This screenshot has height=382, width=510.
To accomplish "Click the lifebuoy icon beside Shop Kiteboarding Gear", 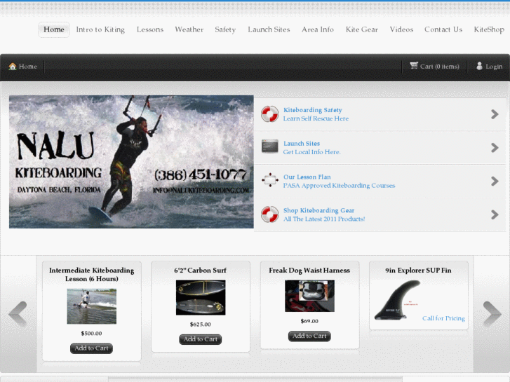I will (269, 214).
